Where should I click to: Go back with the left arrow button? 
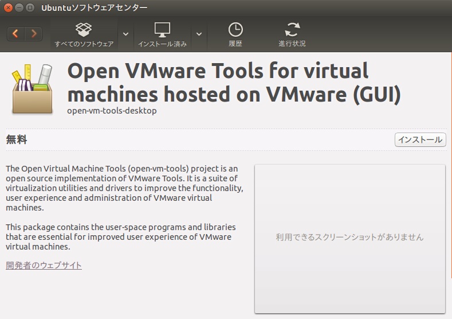pyautogui.click(x=16, y=34)
